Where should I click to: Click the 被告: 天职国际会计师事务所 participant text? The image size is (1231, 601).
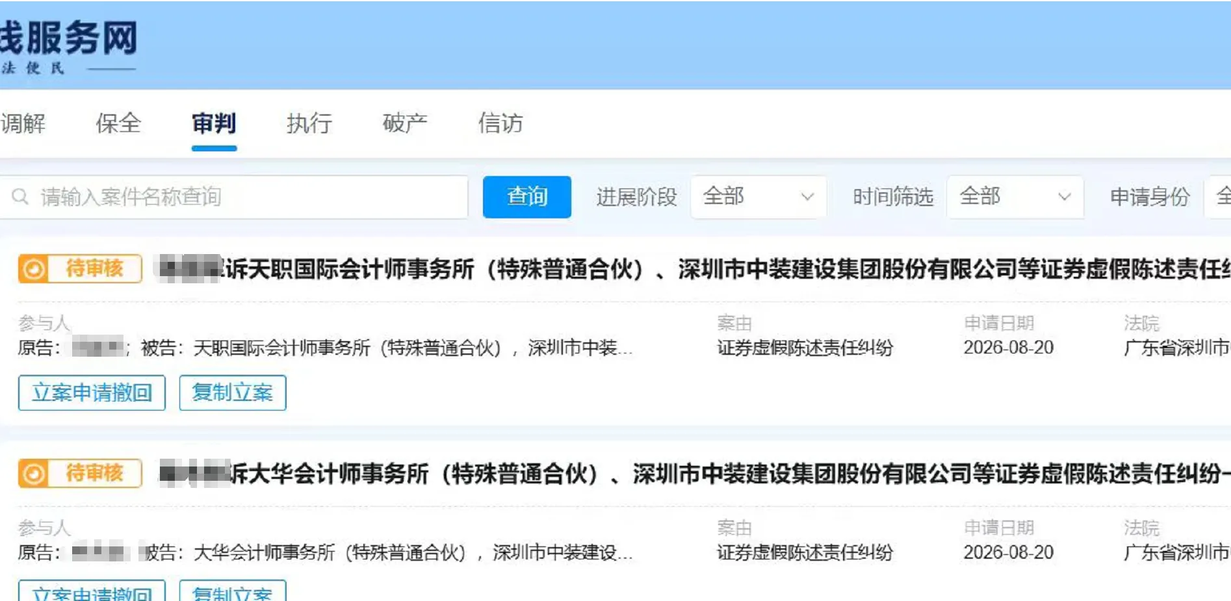coord(386,348)
